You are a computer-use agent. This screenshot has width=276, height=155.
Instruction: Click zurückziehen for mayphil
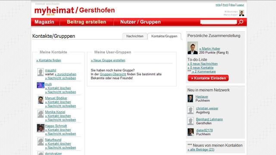pyautogui.click(x=65, y=74)
